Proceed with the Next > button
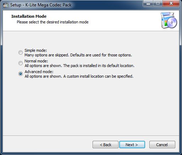The width and height of the screenshot is (182, 155). click(132, 145)
